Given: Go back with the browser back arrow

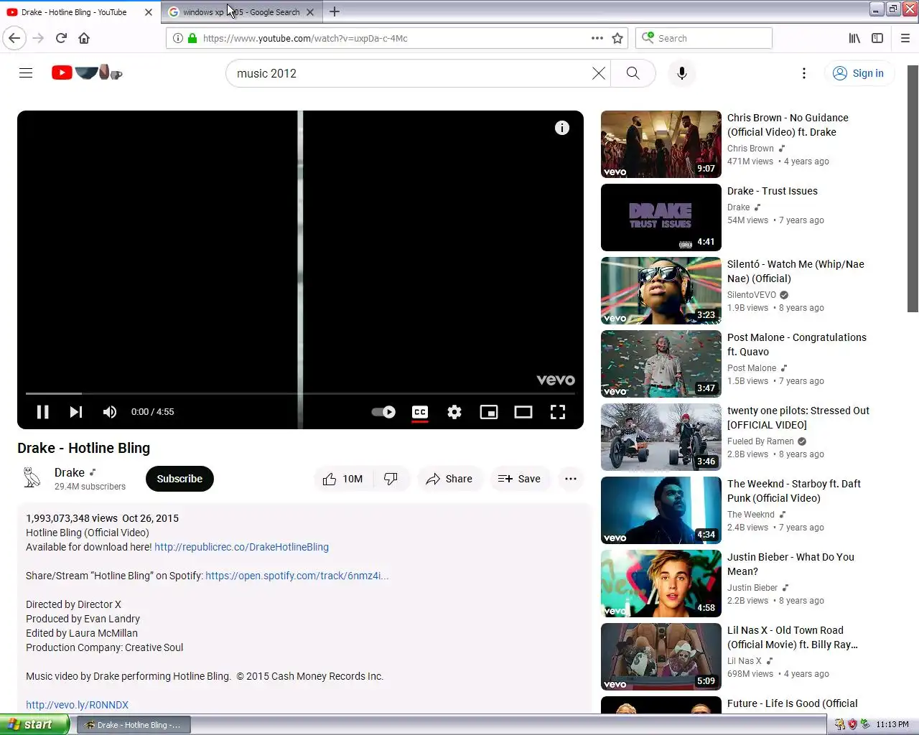Looking at the screenshot, I should [14, 38].
